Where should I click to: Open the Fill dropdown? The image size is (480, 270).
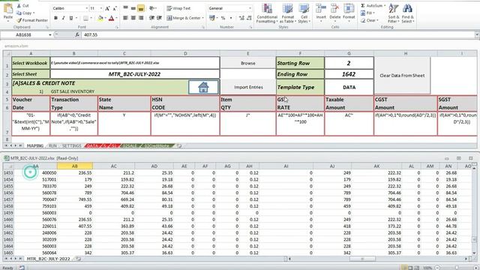click(x=367, y=13)
